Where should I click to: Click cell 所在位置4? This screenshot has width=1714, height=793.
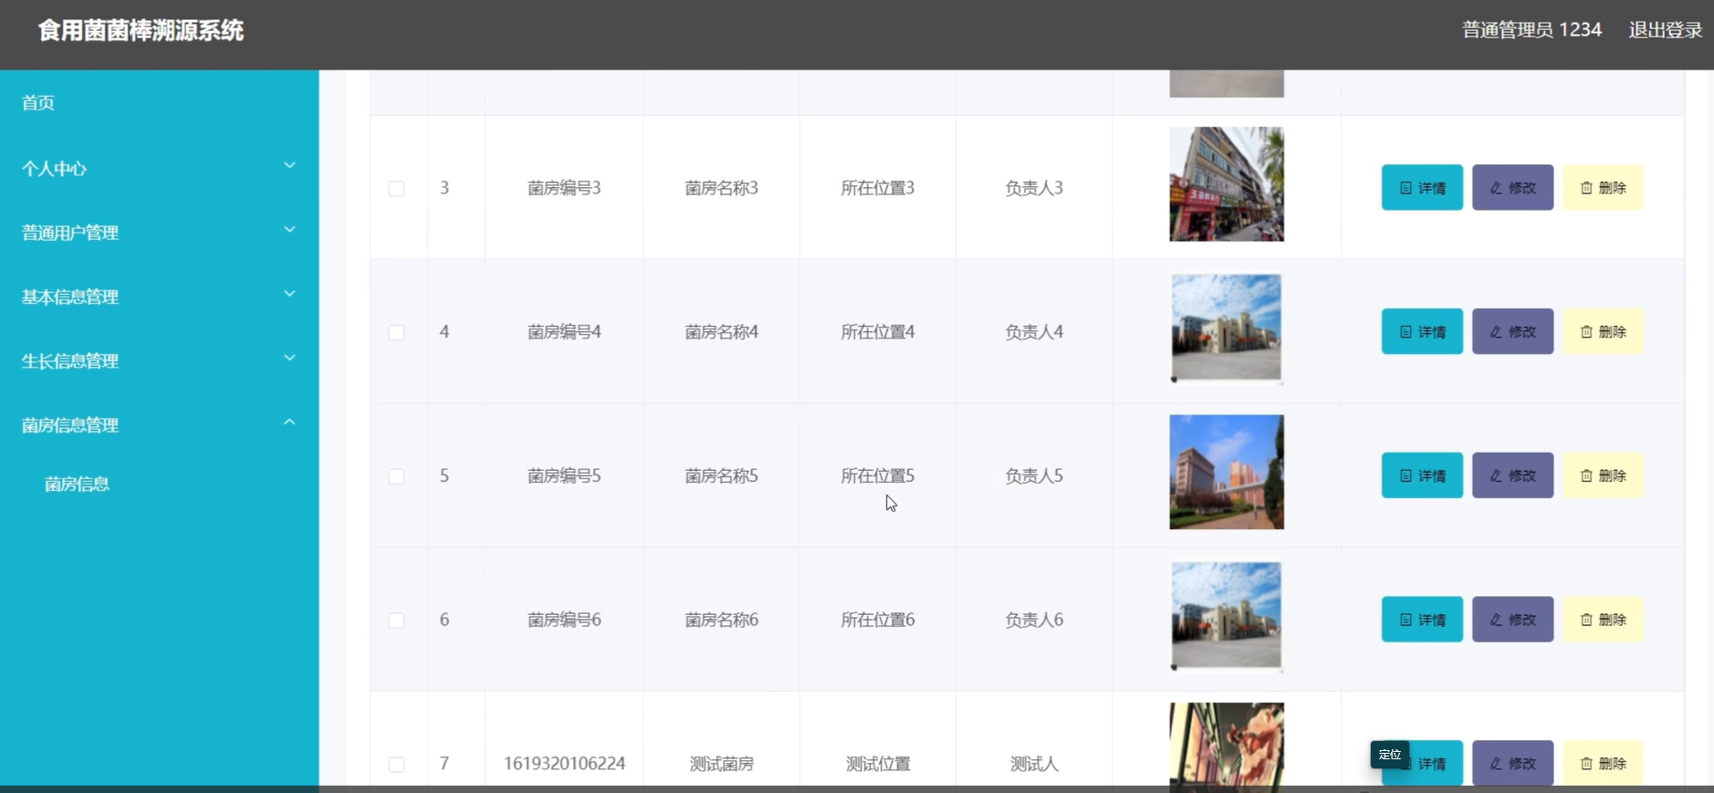[878, 332]
